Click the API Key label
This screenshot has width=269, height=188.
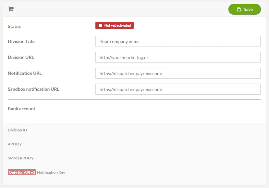(15, 144)
